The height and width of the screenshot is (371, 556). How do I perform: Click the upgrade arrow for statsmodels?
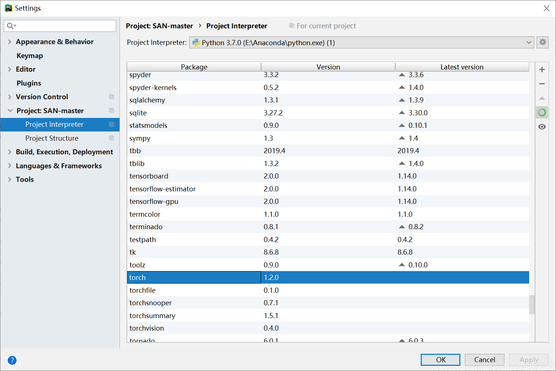[402, 125]
